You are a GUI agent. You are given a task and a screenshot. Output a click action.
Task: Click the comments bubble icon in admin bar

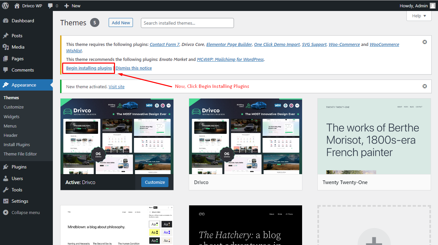coord(50,6)
